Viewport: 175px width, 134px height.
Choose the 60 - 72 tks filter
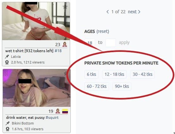click(x=97, y=86)
